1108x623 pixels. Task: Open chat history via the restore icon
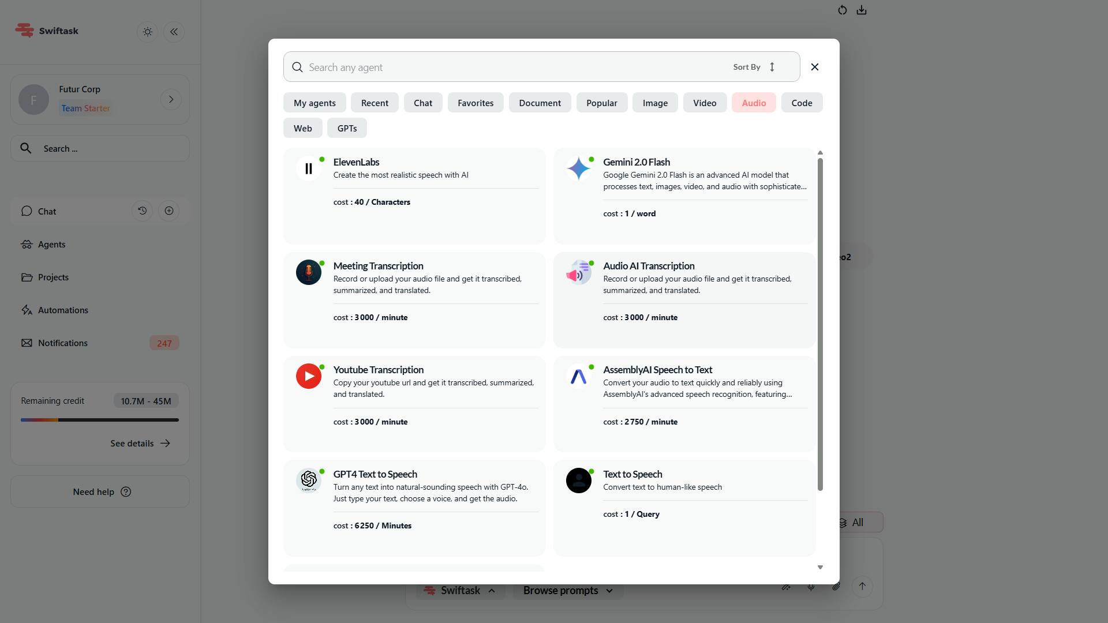143,211
